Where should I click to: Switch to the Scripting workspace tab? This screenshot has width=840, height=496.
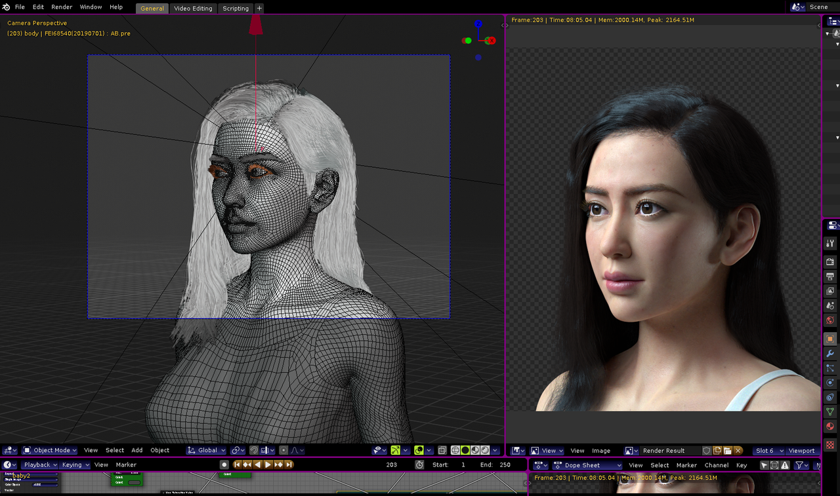pyautogui.click(x=236, y=9)
